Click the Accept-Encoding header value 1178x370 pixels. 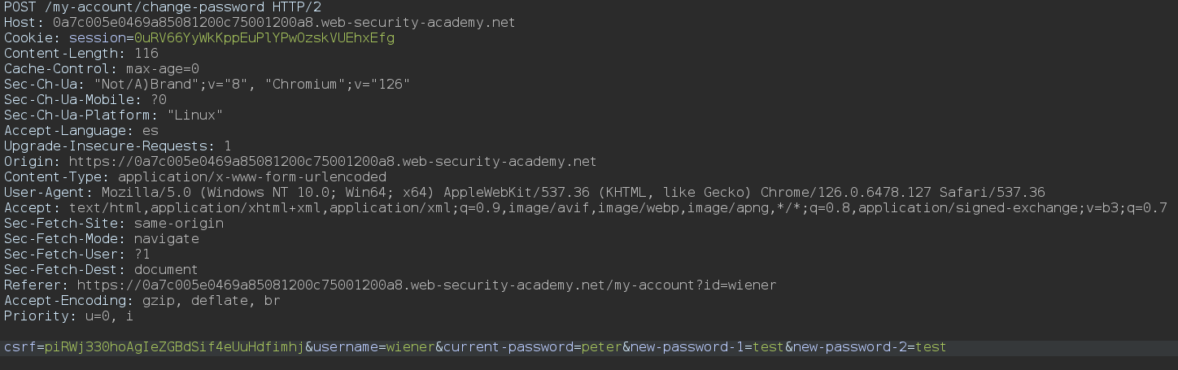point(212,301)
